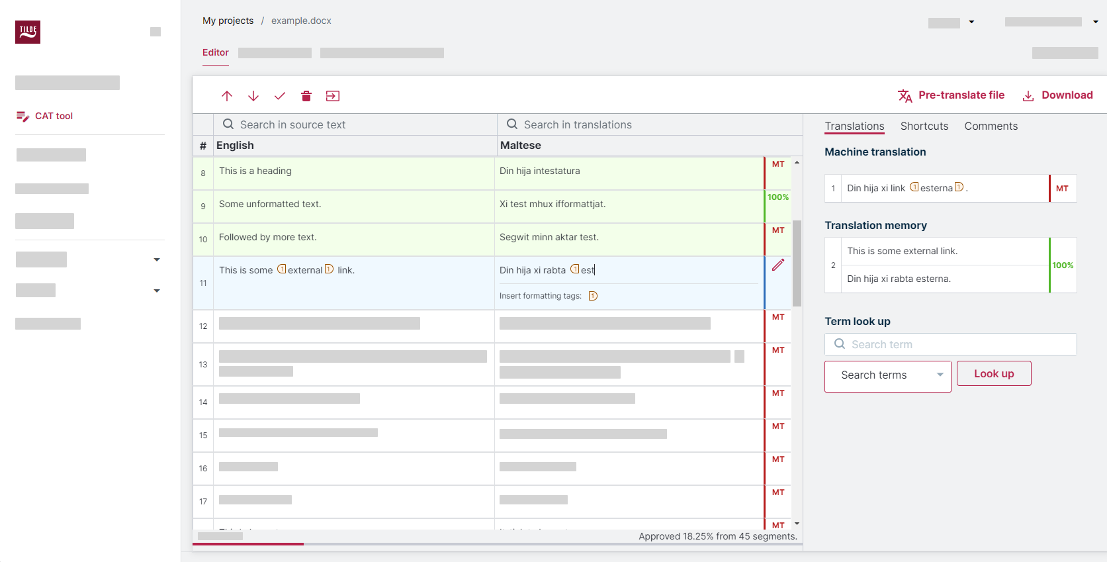Click the Maltese column header
Image resolution: width=1107 pixels, height=562 pixels.
(521, 146)
